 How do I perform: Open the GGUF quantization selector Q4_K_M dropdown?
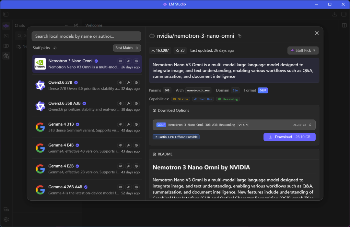234,125
